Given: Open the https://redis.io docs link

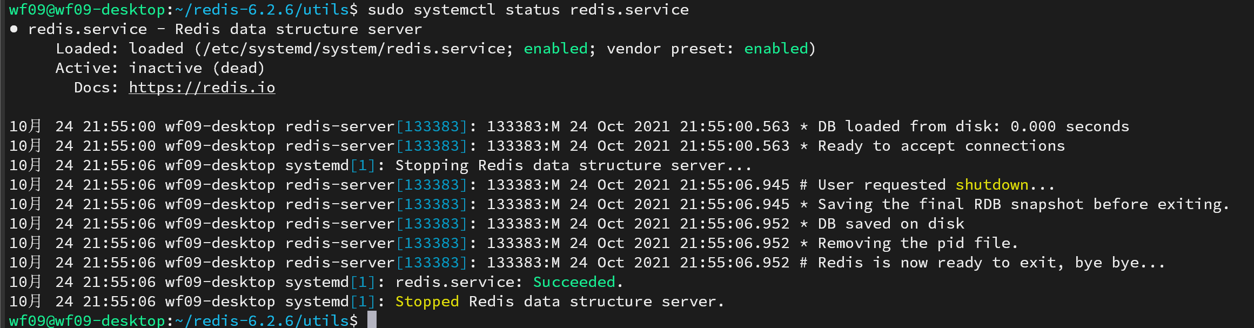Looking at the screenshot, I should tap(202, 88).
